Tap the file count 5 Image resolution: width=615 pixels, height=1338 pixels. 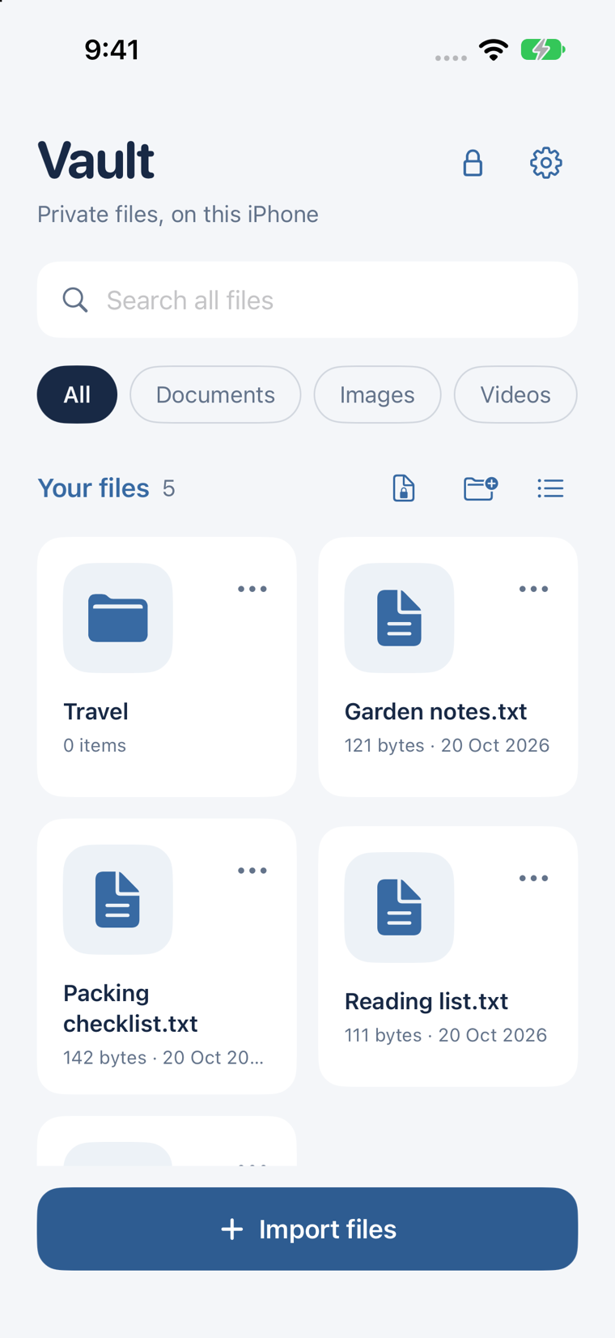click(168, 488)
